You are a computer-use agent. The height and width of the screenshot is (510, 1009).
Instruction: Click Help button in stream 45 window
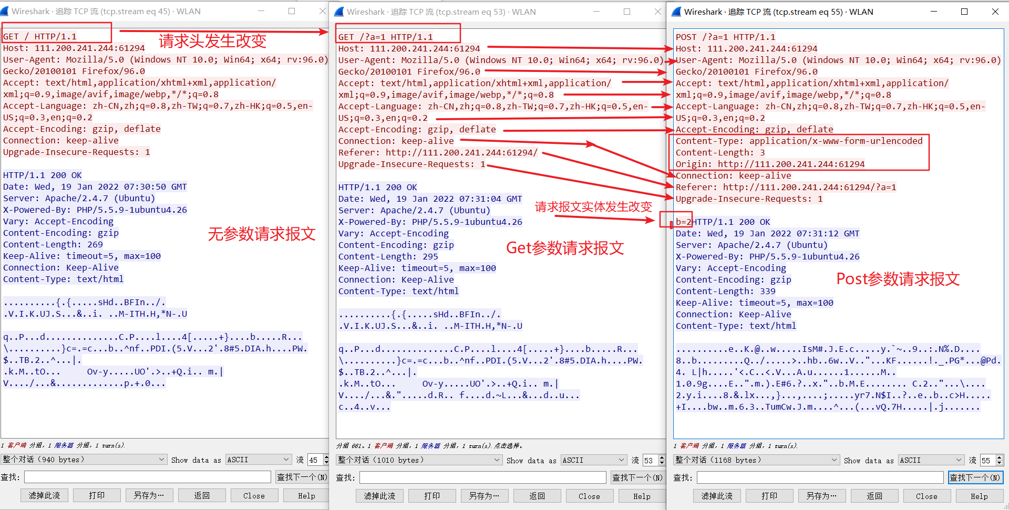[306, 495]
